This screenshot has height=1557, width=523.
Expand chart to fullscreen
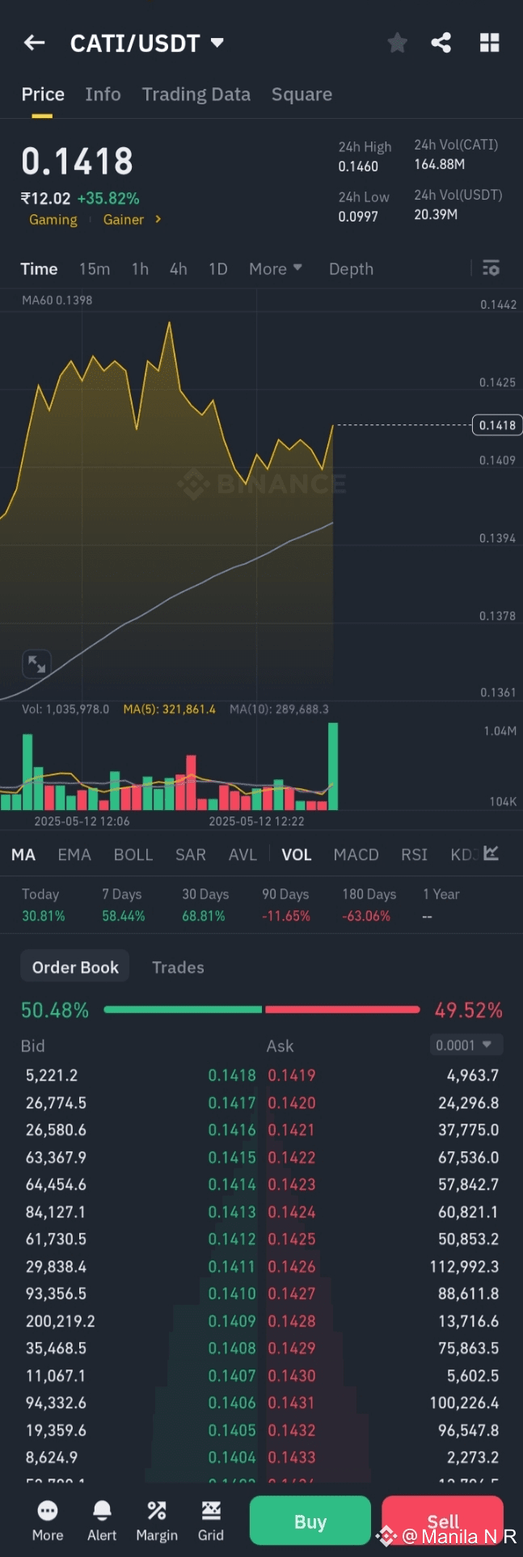pos(36,665)
